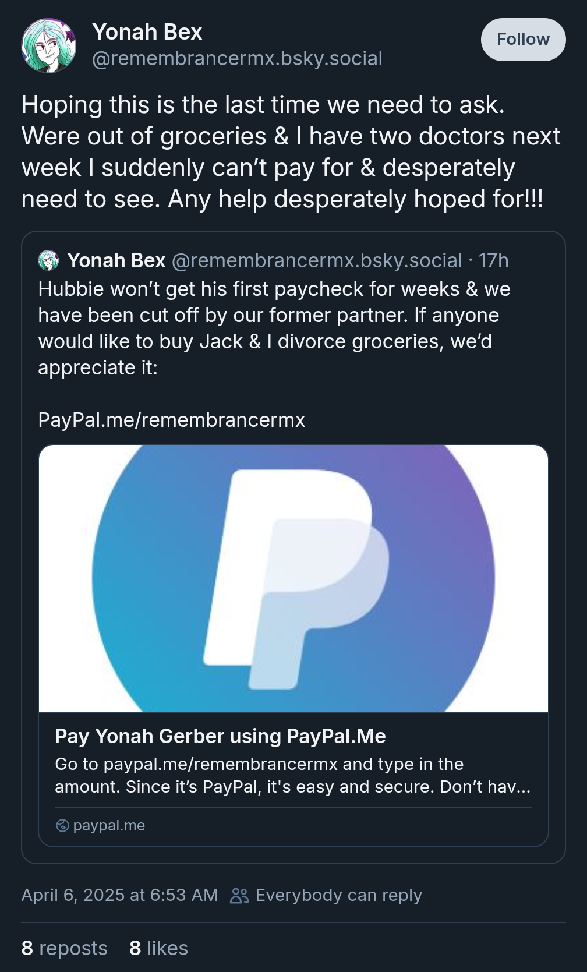
Task: Click the people icon for reply settings
Action: click(x=239, y=895)
